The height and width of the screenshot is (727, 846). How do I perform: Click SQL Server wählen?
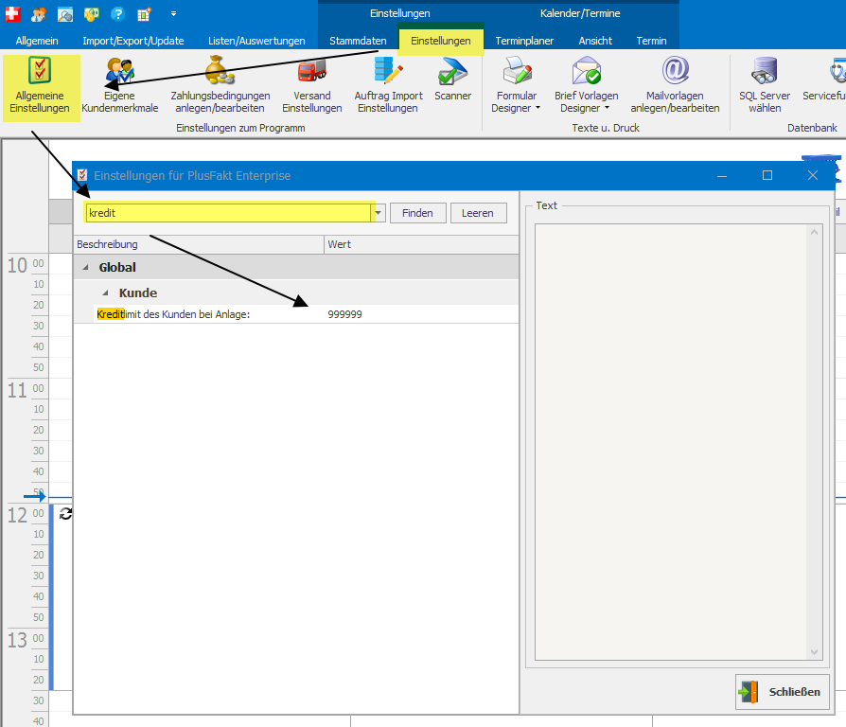pos(765,86)
